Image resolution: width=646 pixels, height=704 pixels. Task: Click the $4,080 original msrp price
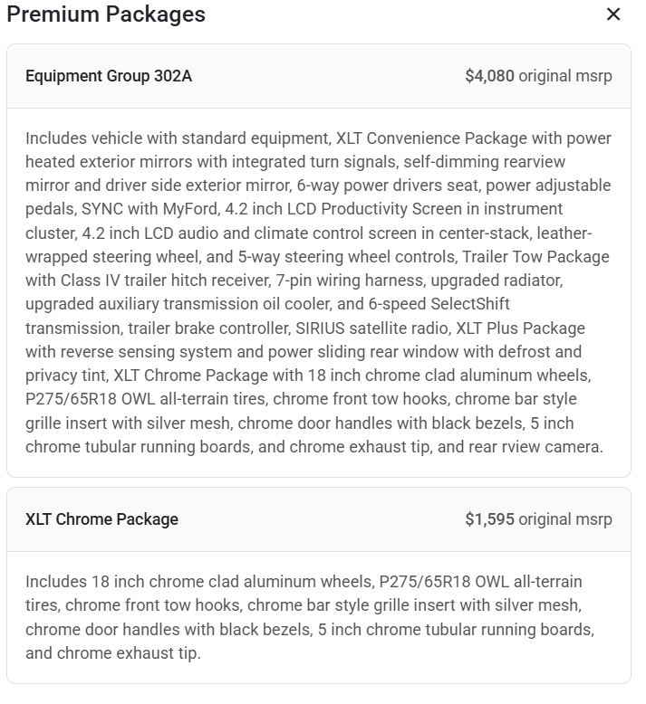[x=538, y=76]
